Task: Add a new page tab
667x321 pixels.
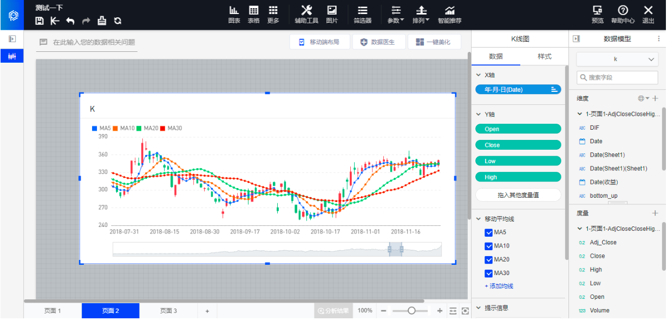Action: (207, 311)
